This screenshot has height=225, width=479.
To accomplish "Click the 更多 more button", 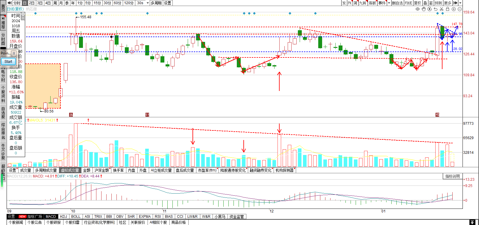I will 448,3.
